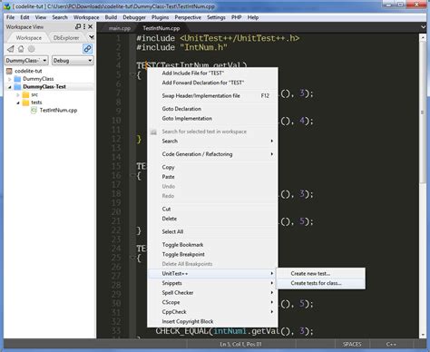Image resolution: width=430 pixels, height=352 pixels.
Task: Click the SPACES indicator in status bar
Action: click(352, 344)
